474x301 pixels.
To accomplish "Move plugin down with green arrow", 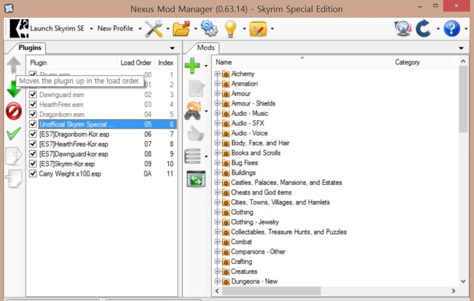I will pos(13,89).
